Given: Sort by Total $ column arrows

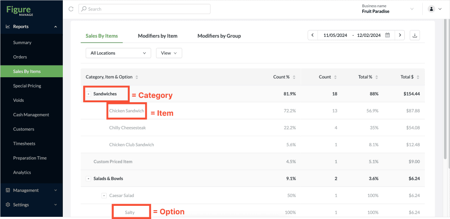Looking at the screenshot, I should [418, 77].
